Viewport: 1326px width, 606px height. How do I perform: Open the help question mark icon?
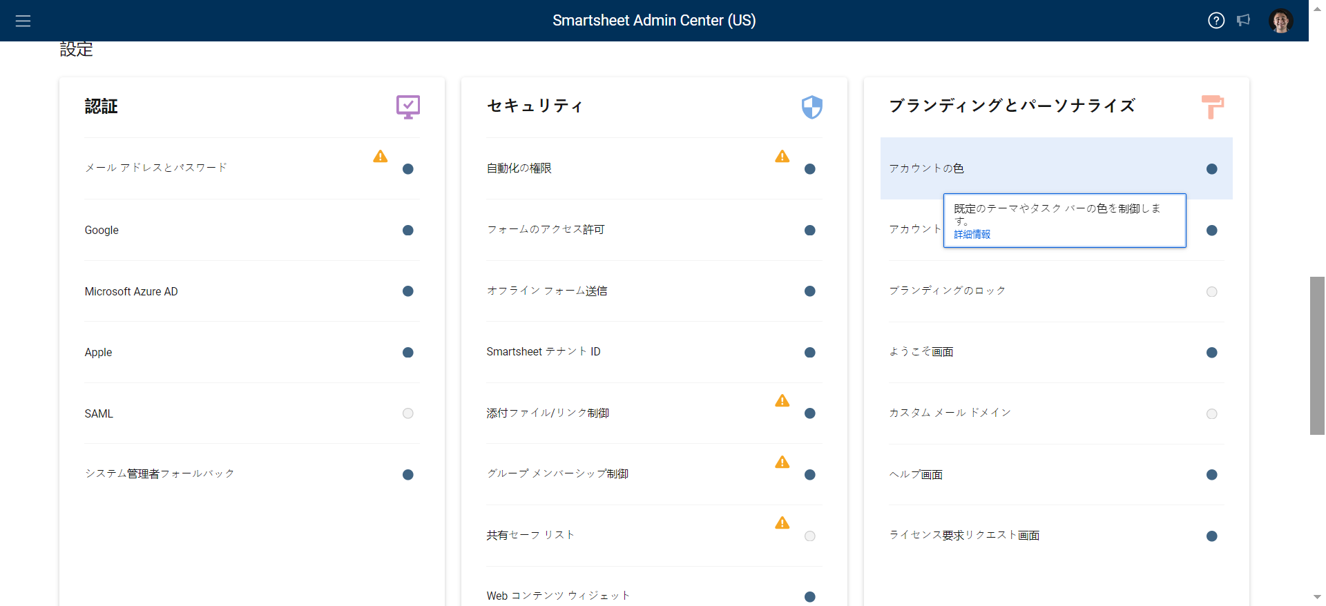click(x=1216, y=21)
